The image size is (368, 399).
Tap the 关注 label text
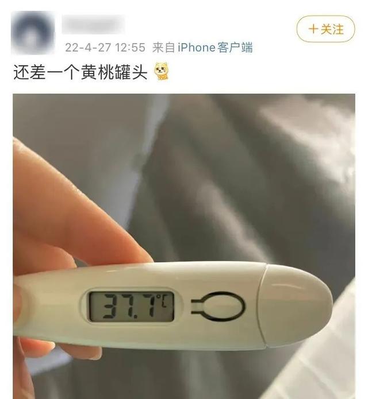[332, 29]
